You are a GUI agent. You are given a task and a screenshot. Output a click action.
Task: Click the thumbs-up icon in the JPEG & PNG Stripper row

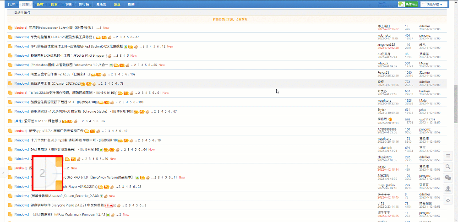[x=109, y=56]
